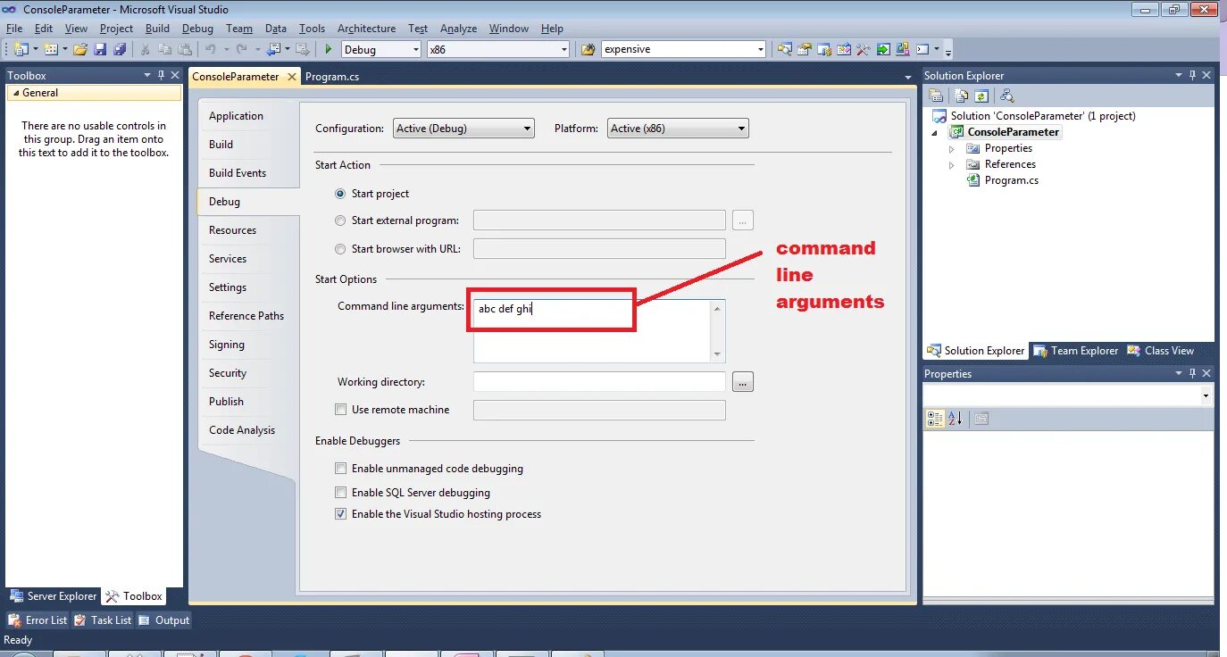Open the Server Explorer tab
The image size is (1227, 657).
[53, 596]
